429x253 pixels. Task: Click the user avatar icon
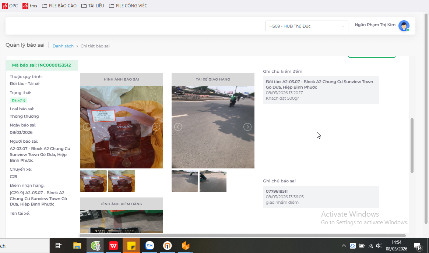pos(404,26)
